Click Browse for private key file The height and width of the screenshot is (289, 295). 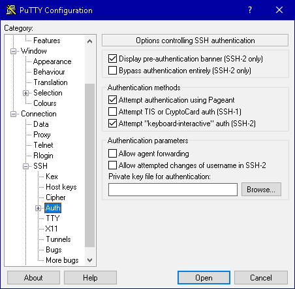coord(261,190)
